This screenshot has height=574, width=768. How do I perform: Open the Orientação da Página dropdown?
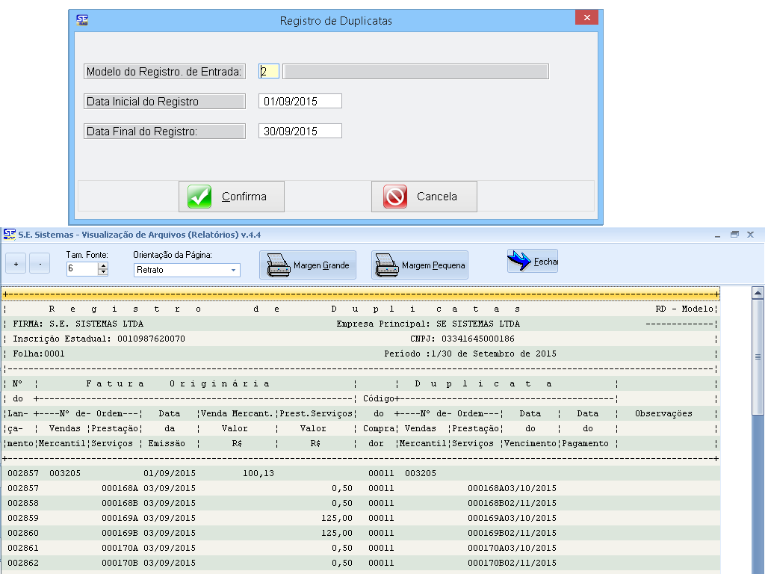tap(233, 270)
